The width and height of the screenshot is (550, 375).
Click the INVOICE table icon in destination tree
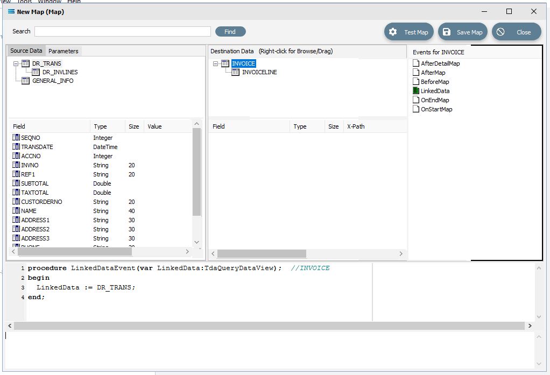point(225,63)
